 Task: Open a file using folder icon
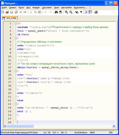tap(7, 12)
